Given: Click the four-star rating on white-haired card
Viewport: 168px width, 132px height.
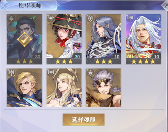Looking at the screenshot, I should point(143,61).
